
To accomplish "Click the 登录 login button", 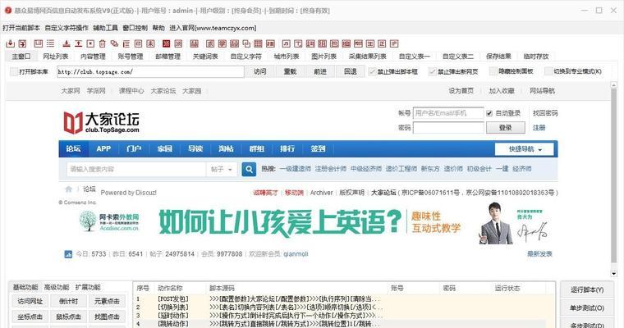I will coord(505,128).
